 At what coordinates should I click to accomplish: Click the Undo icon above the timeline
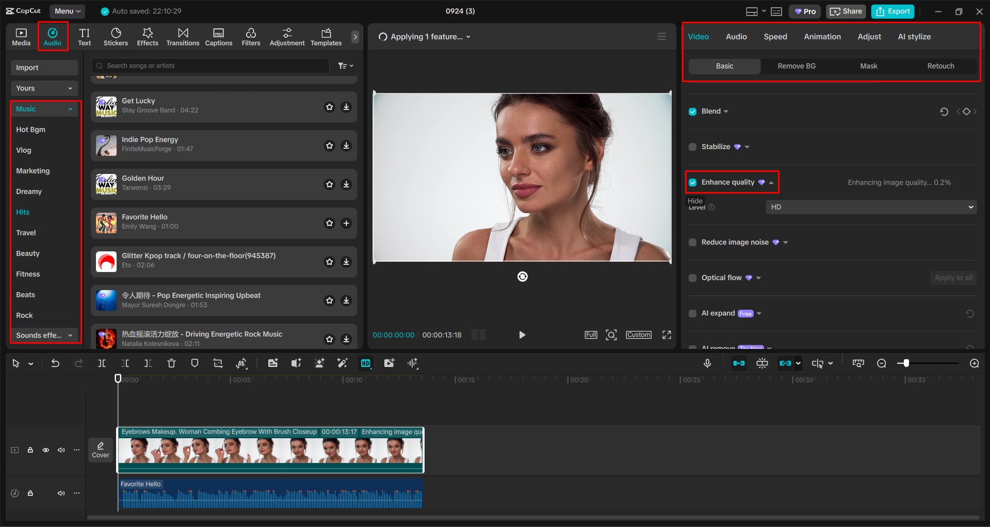coord(55,363)
